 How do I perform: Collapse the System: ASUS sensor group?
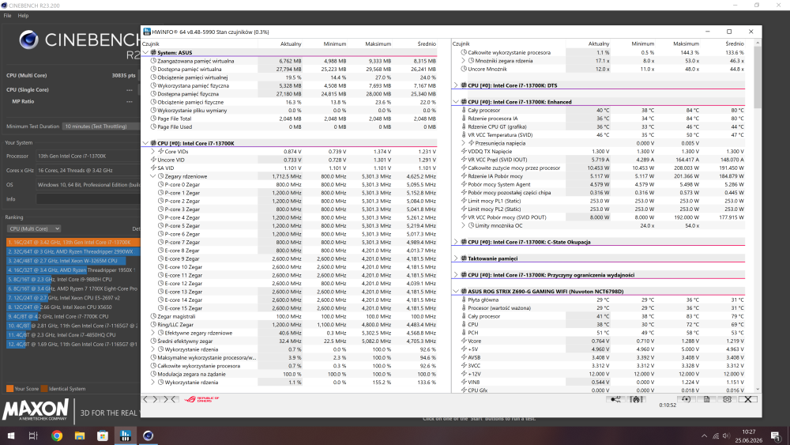(145, 52)
